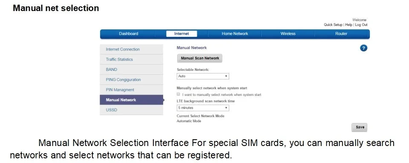Switch to Home Network tab
This screenshot has height=163, width=409.
coord(235,34)
